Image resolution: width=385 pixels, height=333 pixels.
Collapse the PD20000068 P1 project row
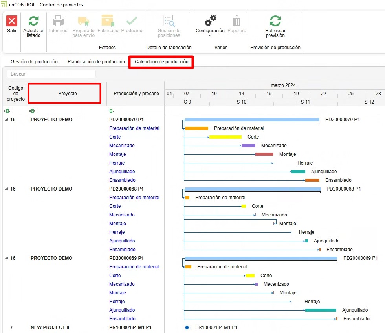tap(7, 189)
